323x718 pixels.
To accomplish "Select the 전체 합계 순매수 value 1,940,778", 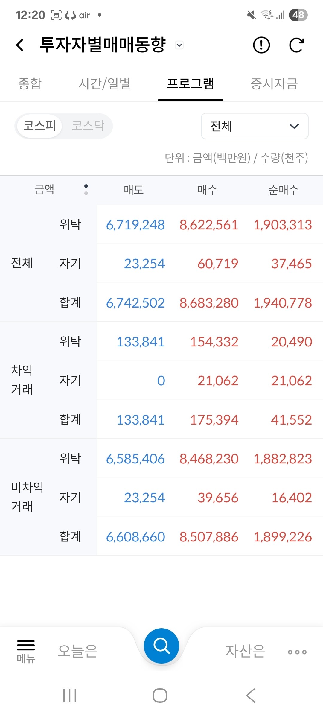I will 283,303.
